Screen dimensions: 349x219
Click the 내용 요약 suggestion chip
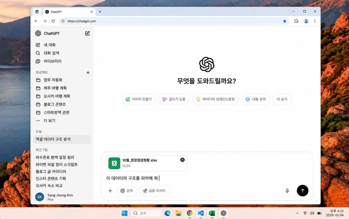(x=256, y=99)
